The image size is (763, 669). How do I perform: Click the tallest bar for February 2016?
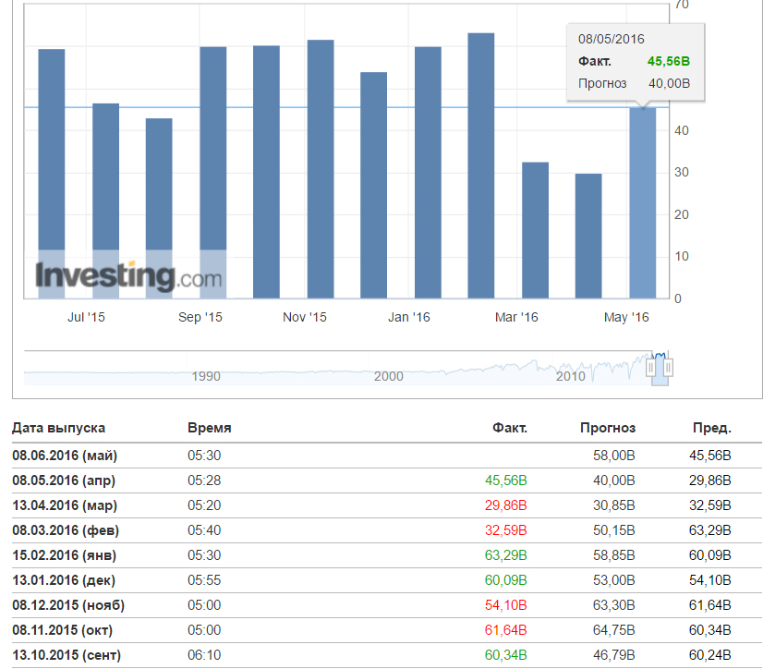pos(481,166)
